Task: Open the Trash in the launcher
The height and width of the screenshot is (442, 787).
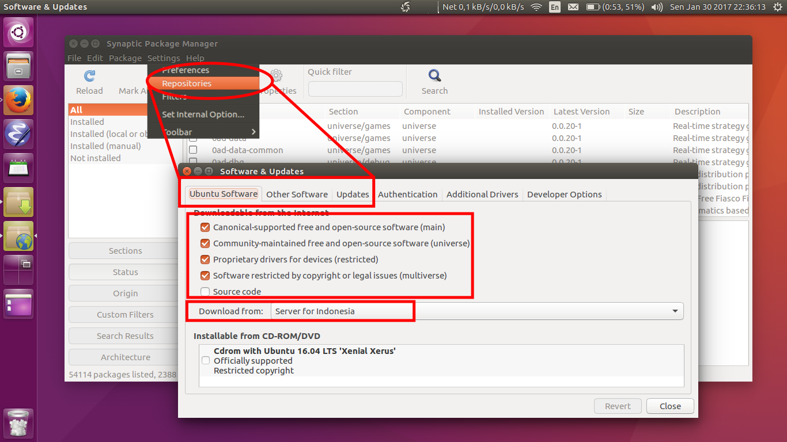Action: tap(18, 424)
